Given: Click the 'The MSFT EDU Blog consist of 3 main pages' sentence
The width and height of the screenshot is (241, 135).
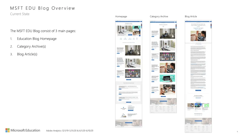Looking at the screenshot, I should click(x=43, y=31).
